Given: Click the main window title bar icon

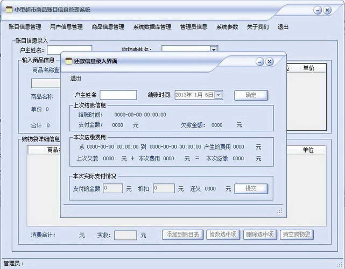Looking at the screenshot, I should 9,10.
